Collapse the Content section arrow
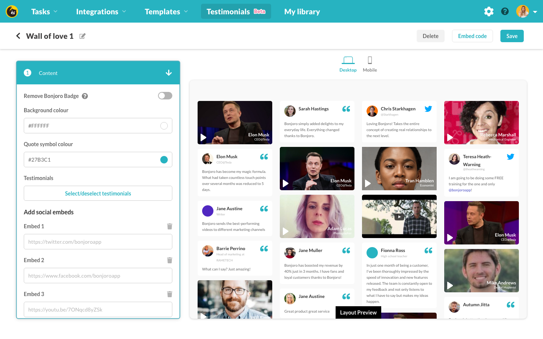This screenshot has width=543, height=339. click(x=169, y=73)
